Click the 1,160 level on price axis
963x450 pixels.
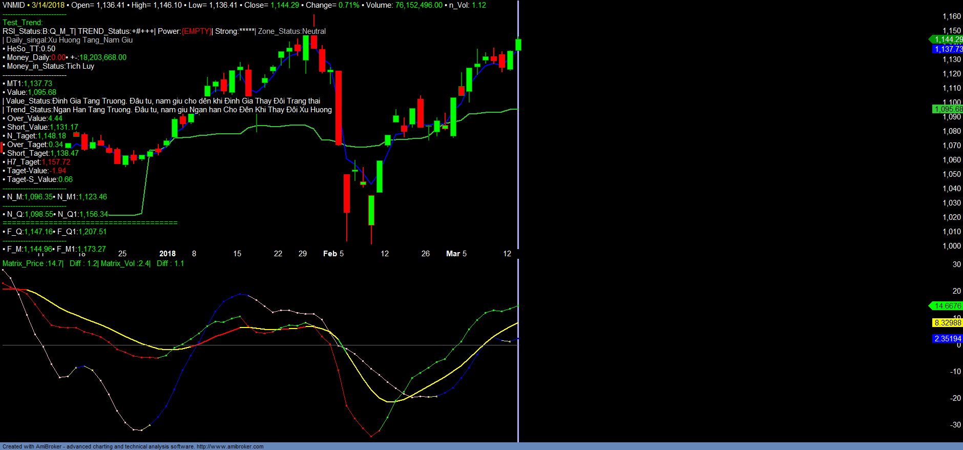(x=951, y=16)
